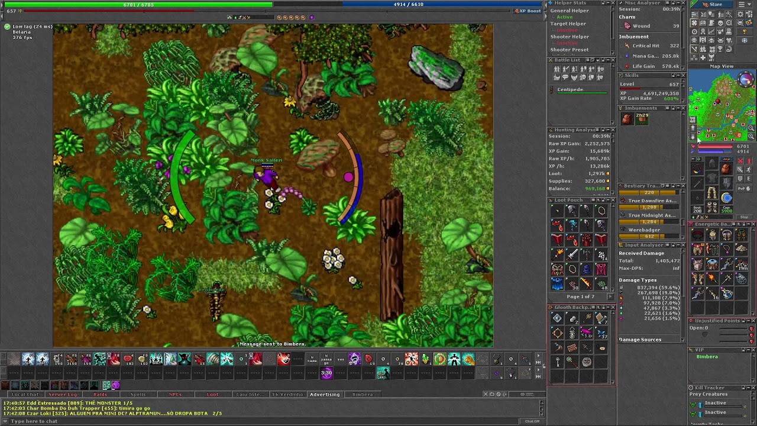Click the red heart action bar icon
The width and height of the screenshot is (757, 426).
(x=128, y=359)
